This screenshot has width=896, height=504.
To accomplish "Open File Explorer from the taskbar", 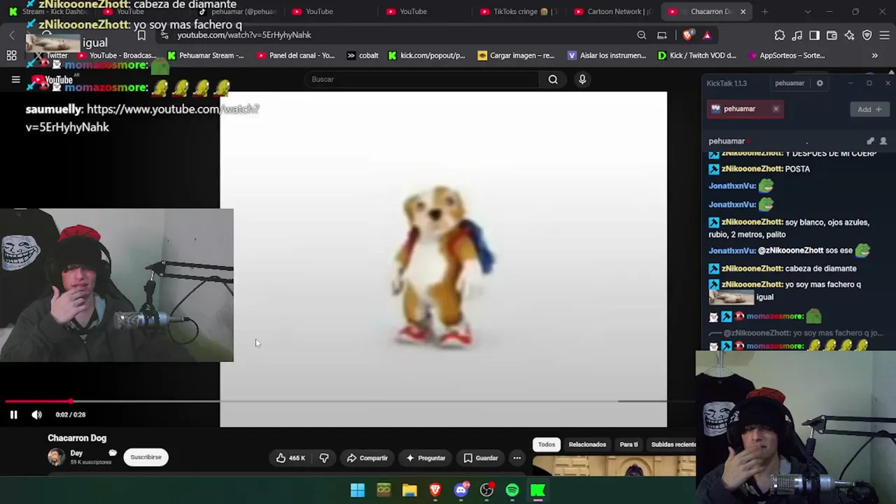I will coord(409,490).
